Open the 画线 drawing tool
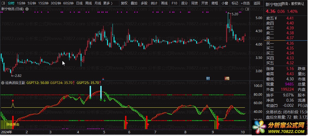This screenshot has height=136, width=309. [164, 3]
